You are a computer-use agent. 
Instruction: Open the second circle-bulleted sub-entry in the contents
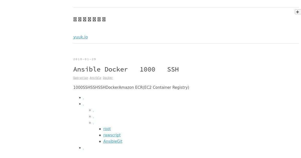coord(93,117)
